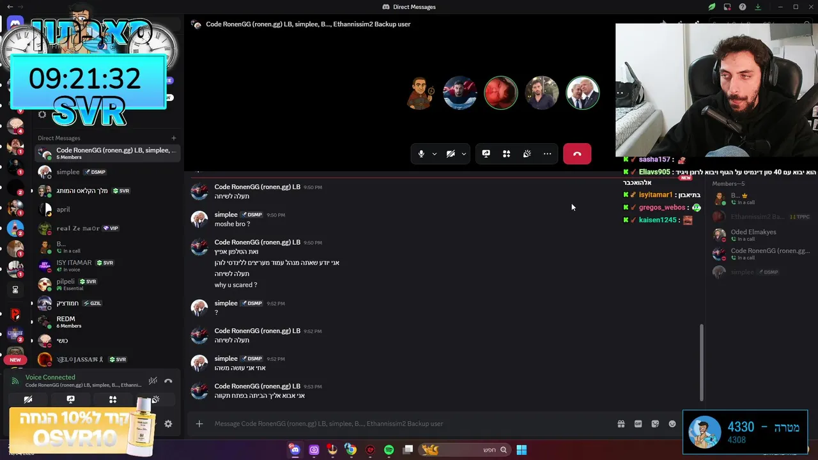Open the sticker picker
The height and width of the screenshot is (460, 818).
click(655, 424)
